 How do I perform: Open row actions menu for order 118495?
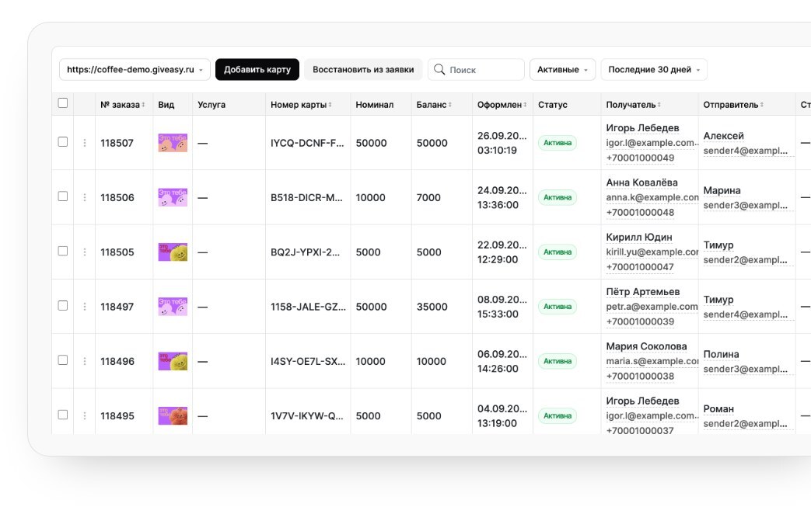tap(85, 416)
